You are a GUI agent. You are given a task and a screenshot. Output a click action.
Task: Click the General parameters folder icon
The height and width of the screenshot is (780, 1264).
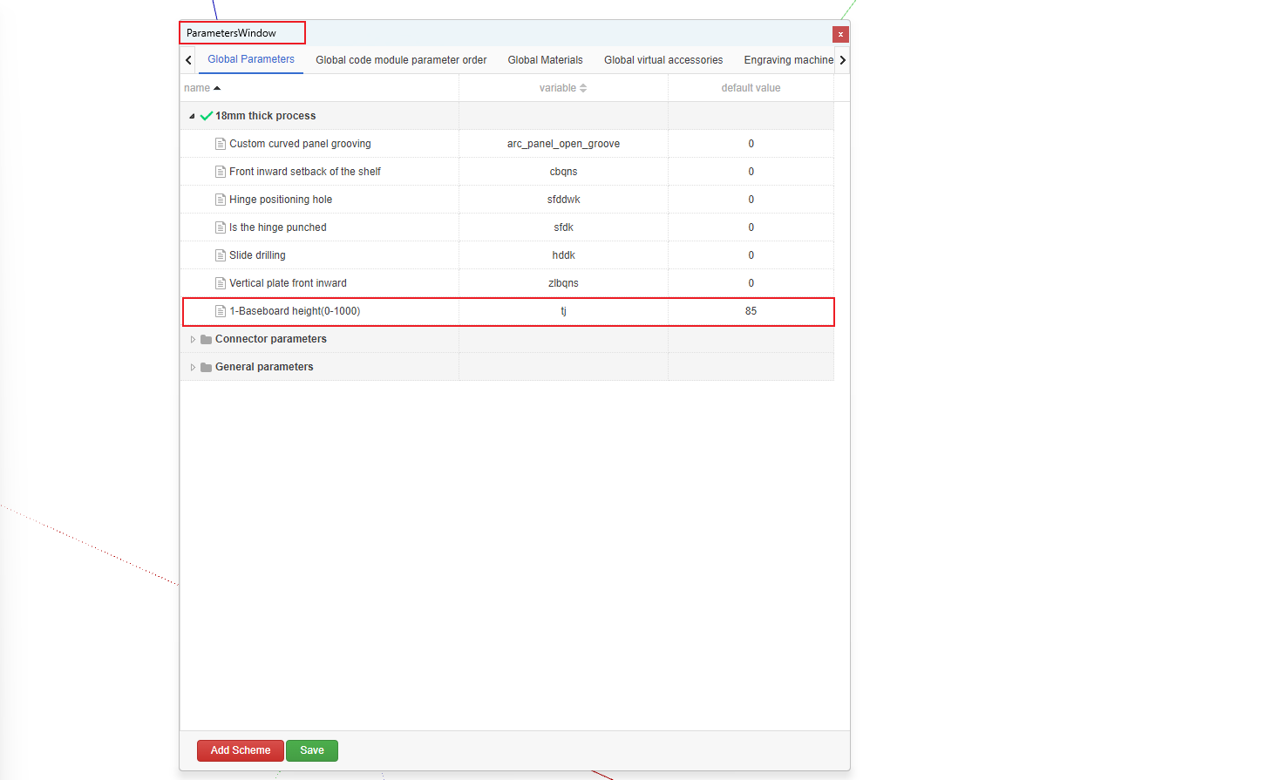pyautogui.click(x=207, y=367)
